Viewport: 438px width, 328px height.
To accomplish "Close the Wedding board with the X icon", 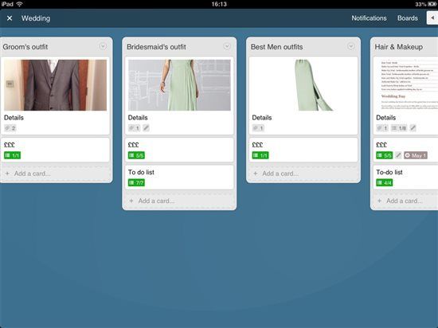I will (x=10, y=18).
